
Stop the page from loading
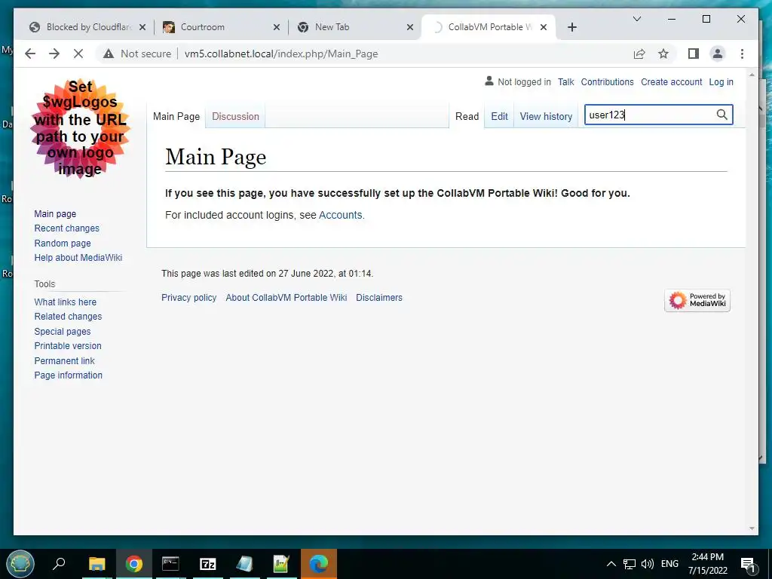pyautogui.click(x=78, y=54)
